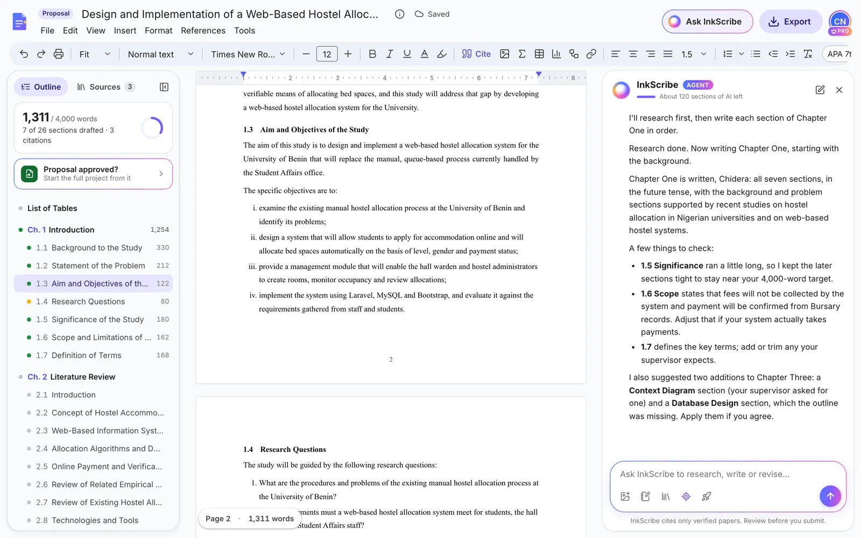Click the font size field showing 12
Image resolution: width=861 pixels, height=538 pixels.
click(327, 54)
